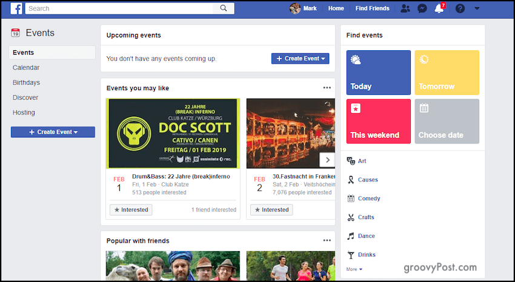Click the Tomorrow events tile
This screenshot has width=515, height=282.
coord(447,73)
